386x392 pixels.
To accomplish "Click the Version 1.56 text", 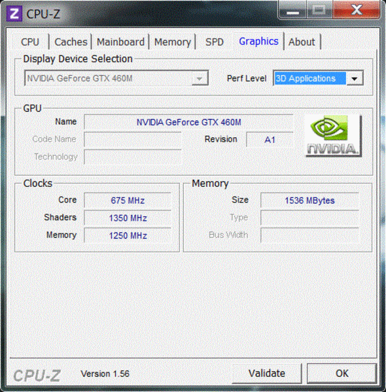I will point(105,374).
